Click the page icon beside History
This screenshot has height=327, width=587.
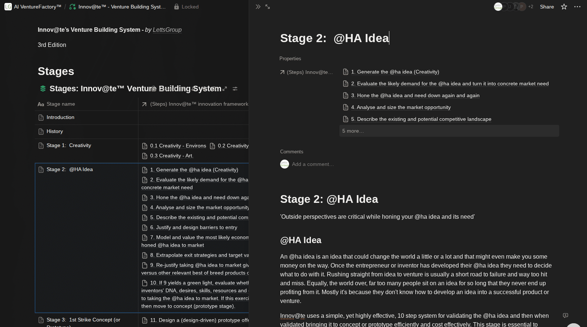pyautogui.click(x=41, y=132)
